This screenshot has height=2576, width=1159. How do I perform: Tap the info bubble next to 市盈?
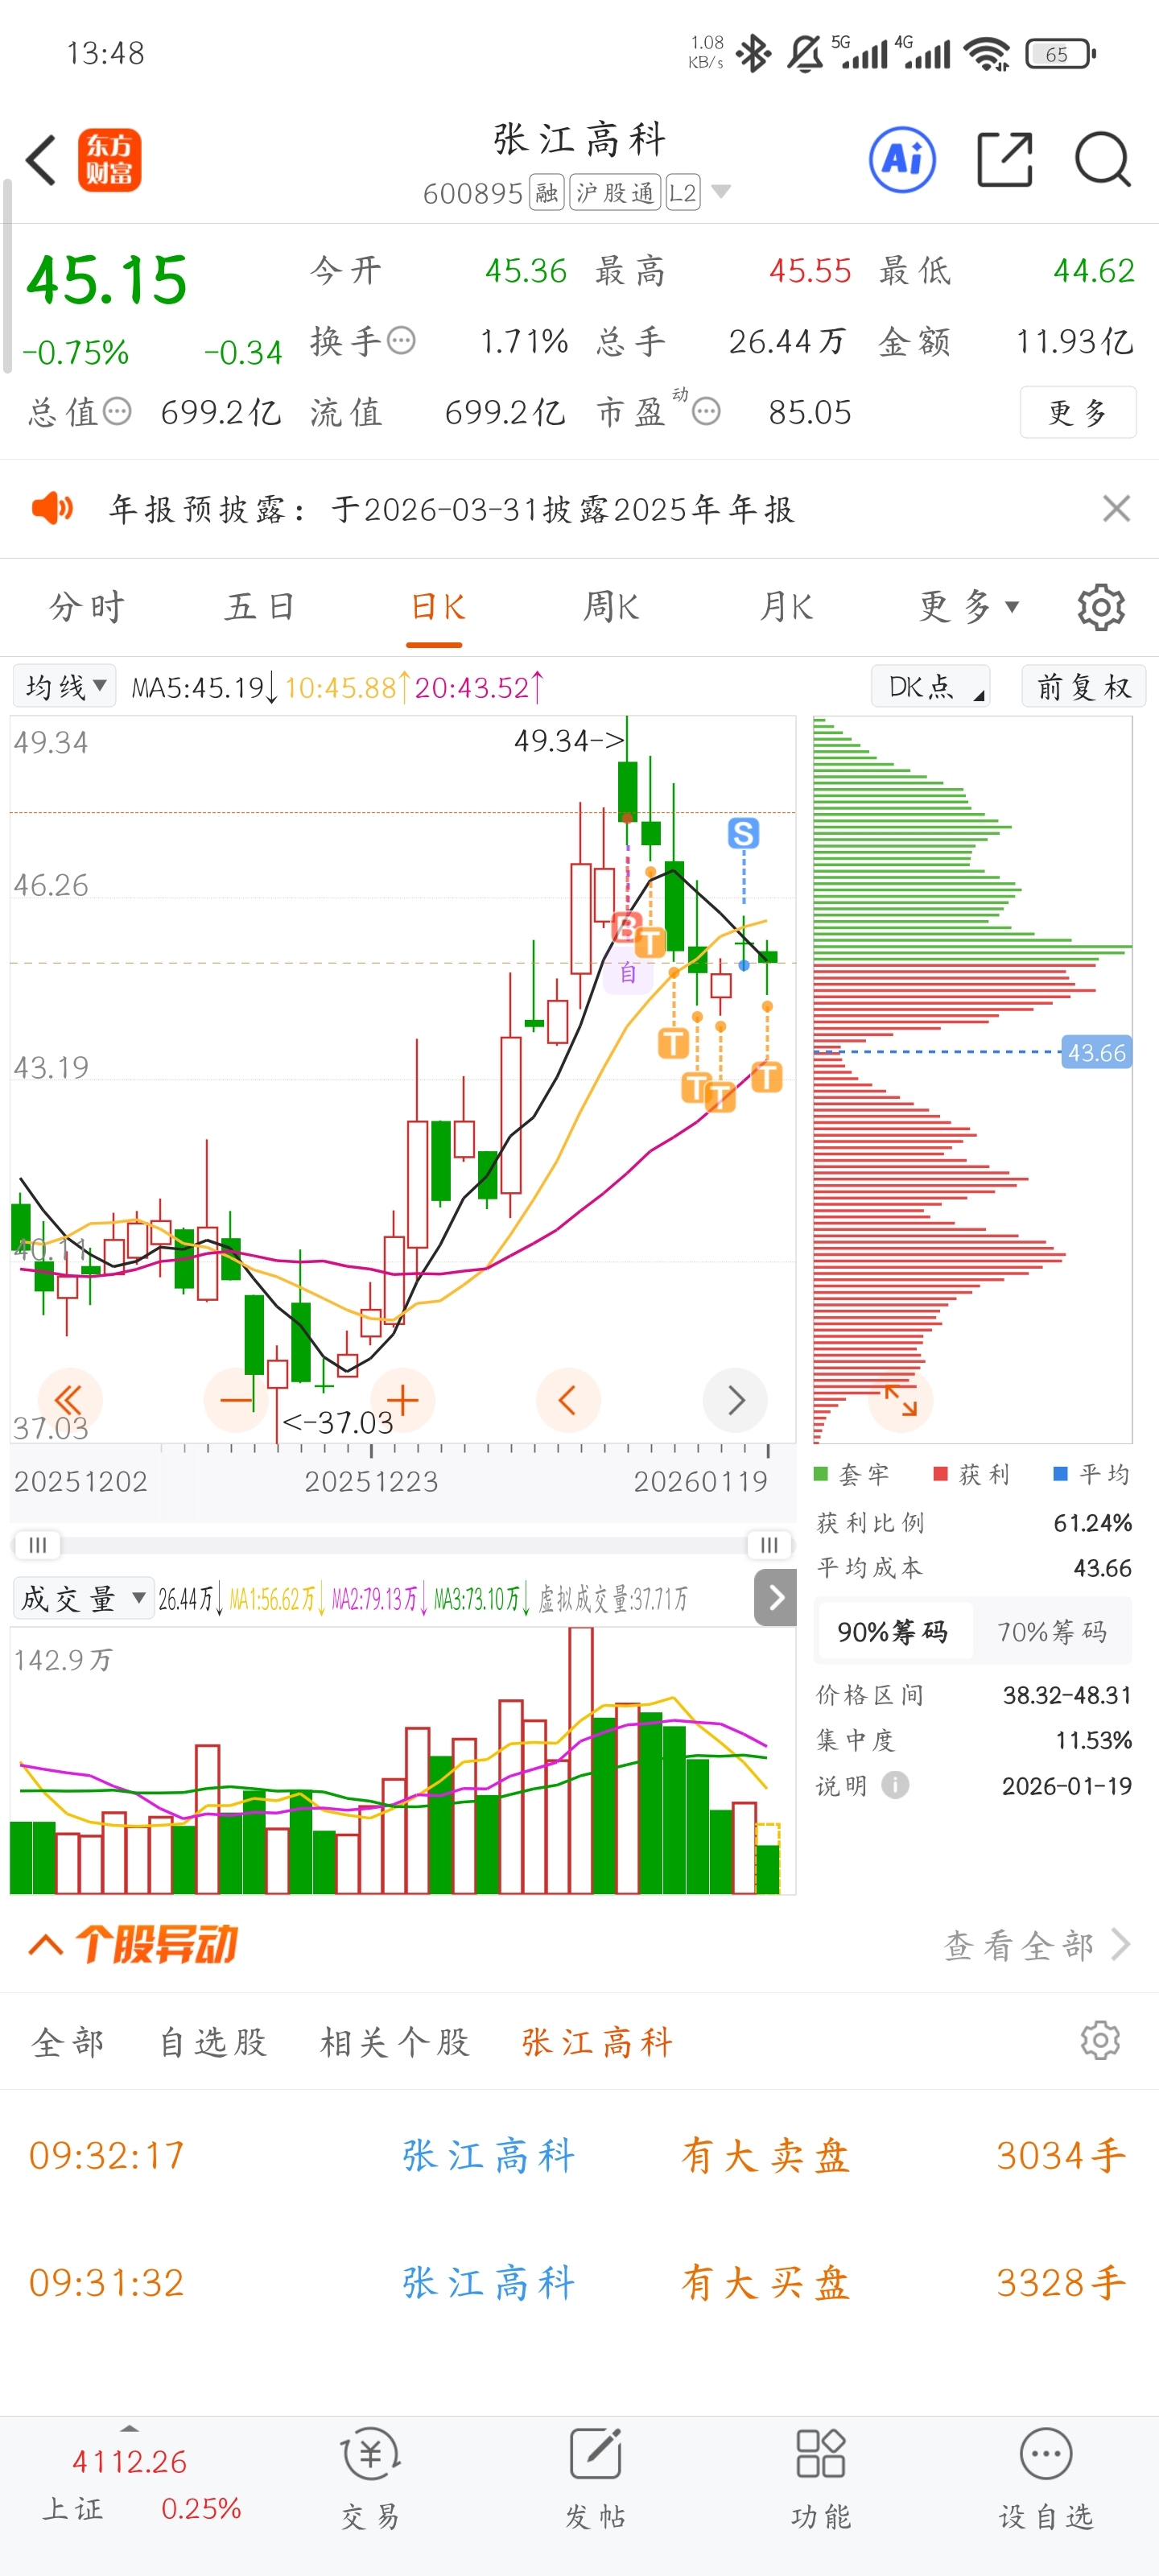click(706, 411)
